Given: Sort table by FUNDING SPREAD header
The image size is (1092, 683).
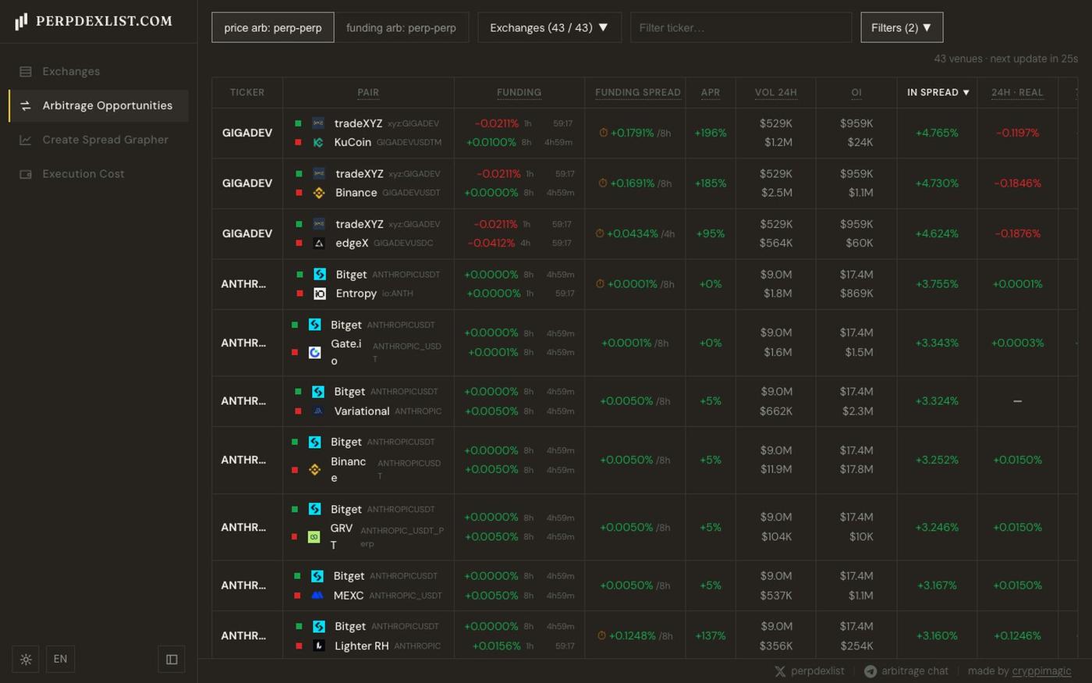Looking at the screenshot, I should 637,92.
